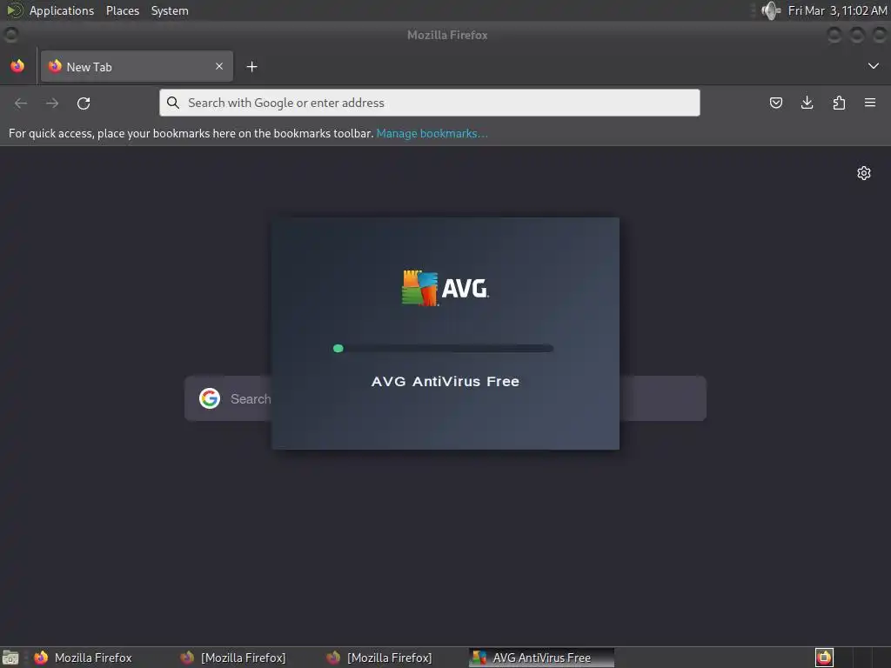Click the tray icon at taskbar right
Image resolution: width=891 pixels, height=668 pixels.
tap(824, 658)
